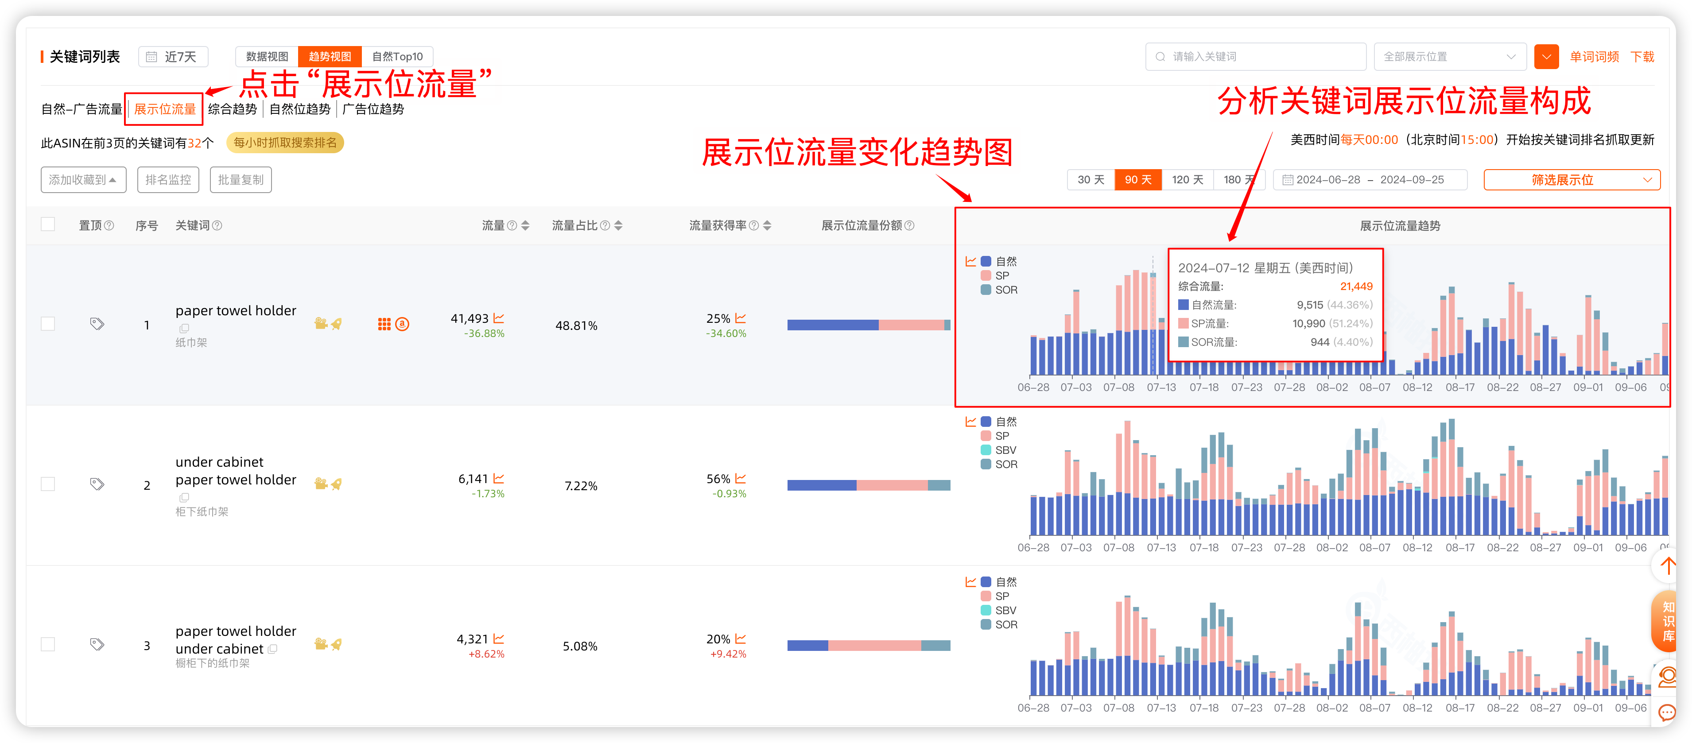Click the 请输入关键词 search field
The image size is (1692, 743).
click(1256, 56)
